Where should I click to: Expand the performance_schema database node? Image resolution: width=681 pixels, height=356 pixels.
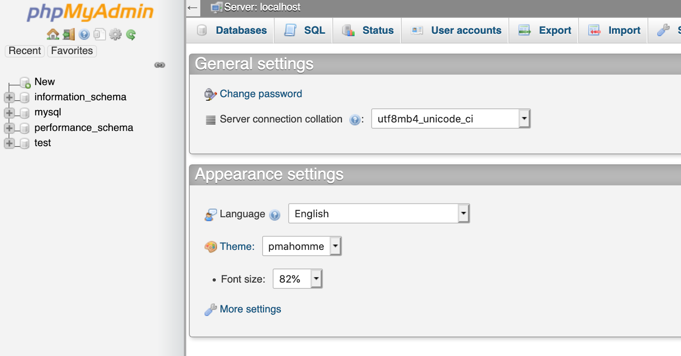click(9, 128)
